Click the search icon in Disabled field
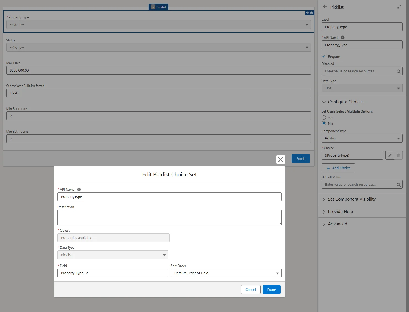The width and height of the screenshot is (409, 312). point(399,71)
